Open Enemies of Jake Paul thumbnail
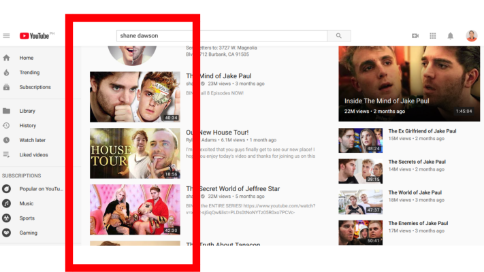This screenshot has width=484, height=272. [x=360, y=233]
